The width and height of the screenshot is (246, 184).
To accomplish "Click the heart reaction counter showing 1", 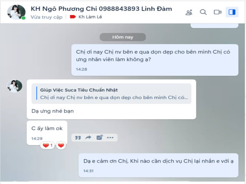I will pyautogui.click(x=48, y=145).
